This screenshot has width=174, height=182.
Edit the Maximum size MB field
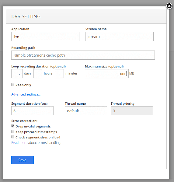point(106,74)
